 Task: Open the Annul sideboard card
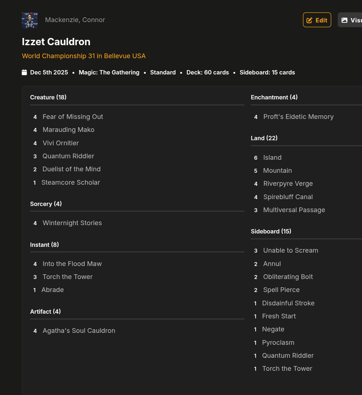272,264
